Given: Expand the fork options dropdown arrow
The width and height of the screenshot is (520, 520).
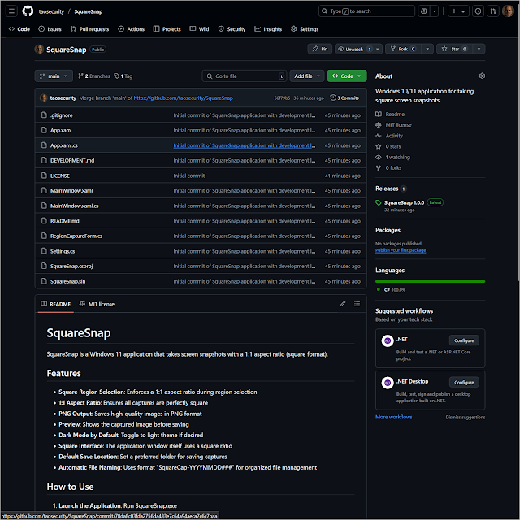Looking at the screenshot, I should click(x=427, y=49).
